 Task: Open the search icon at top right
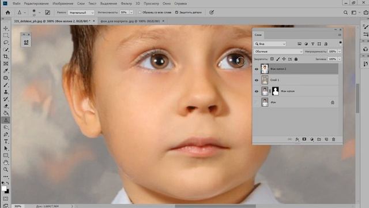345,13
